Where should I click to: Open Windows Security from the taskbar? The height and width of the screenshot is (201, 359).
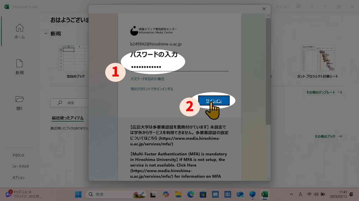click(x=252, y=194)
